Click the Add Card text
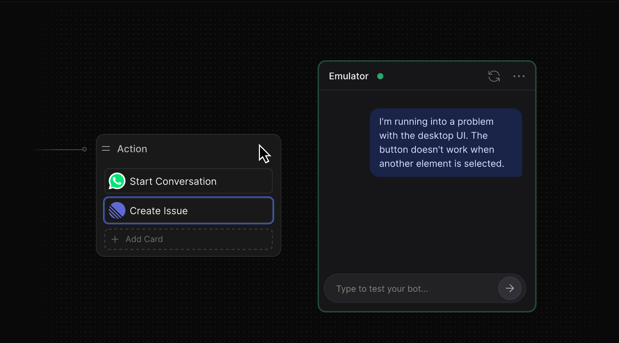The width and height of the screenshot is (619, 343). [144, 239]
